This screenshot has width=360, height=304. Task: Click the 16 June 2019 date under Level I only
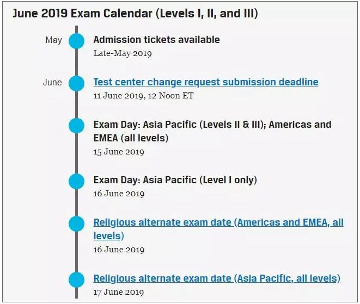point(119,194)
